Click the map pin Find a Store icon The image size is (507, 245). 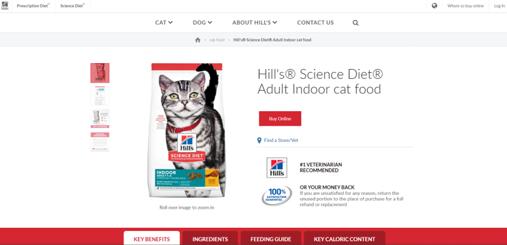(x=259, y=140)
